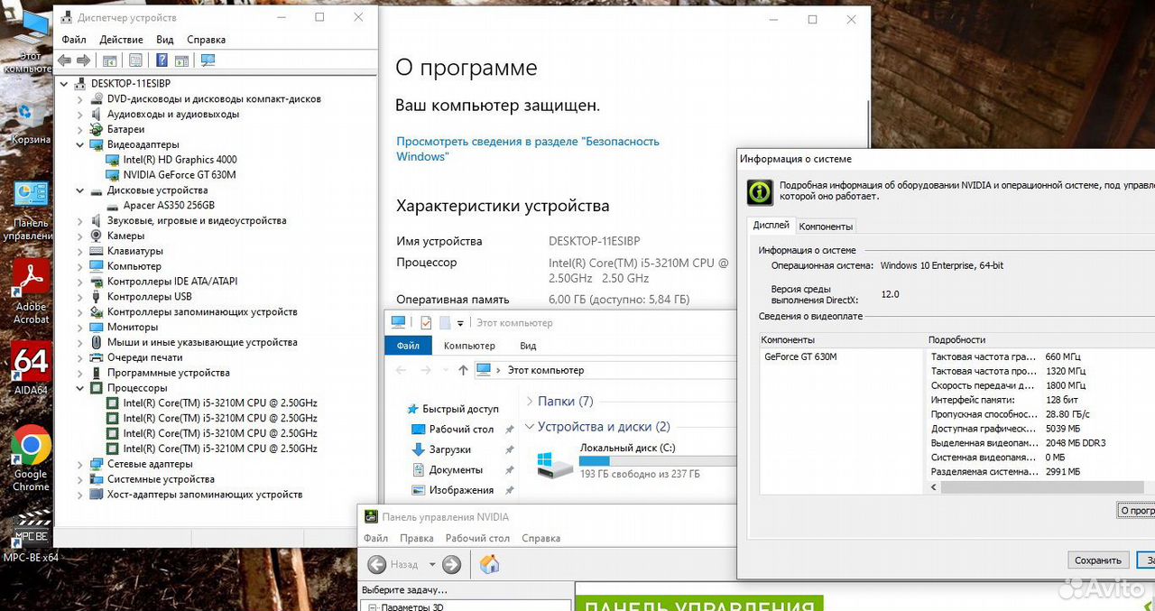The width and height of the screenshot is (1155, 611).
Task: Expand the Контроллеры USB category
Action: tap(79, 297)
